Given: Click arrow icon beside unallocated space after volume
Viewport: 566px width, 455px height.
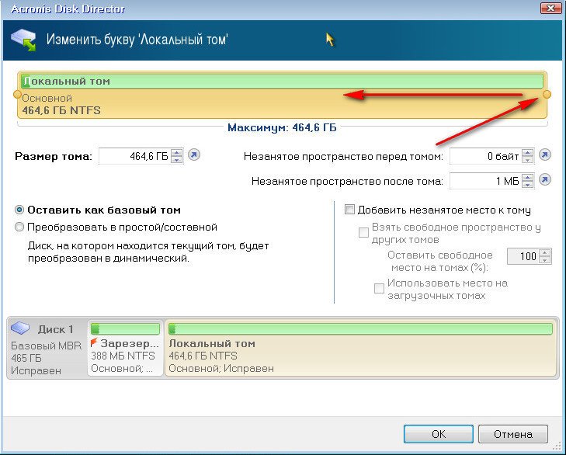Looking at the screenshot, I should (x=545, y=180).
